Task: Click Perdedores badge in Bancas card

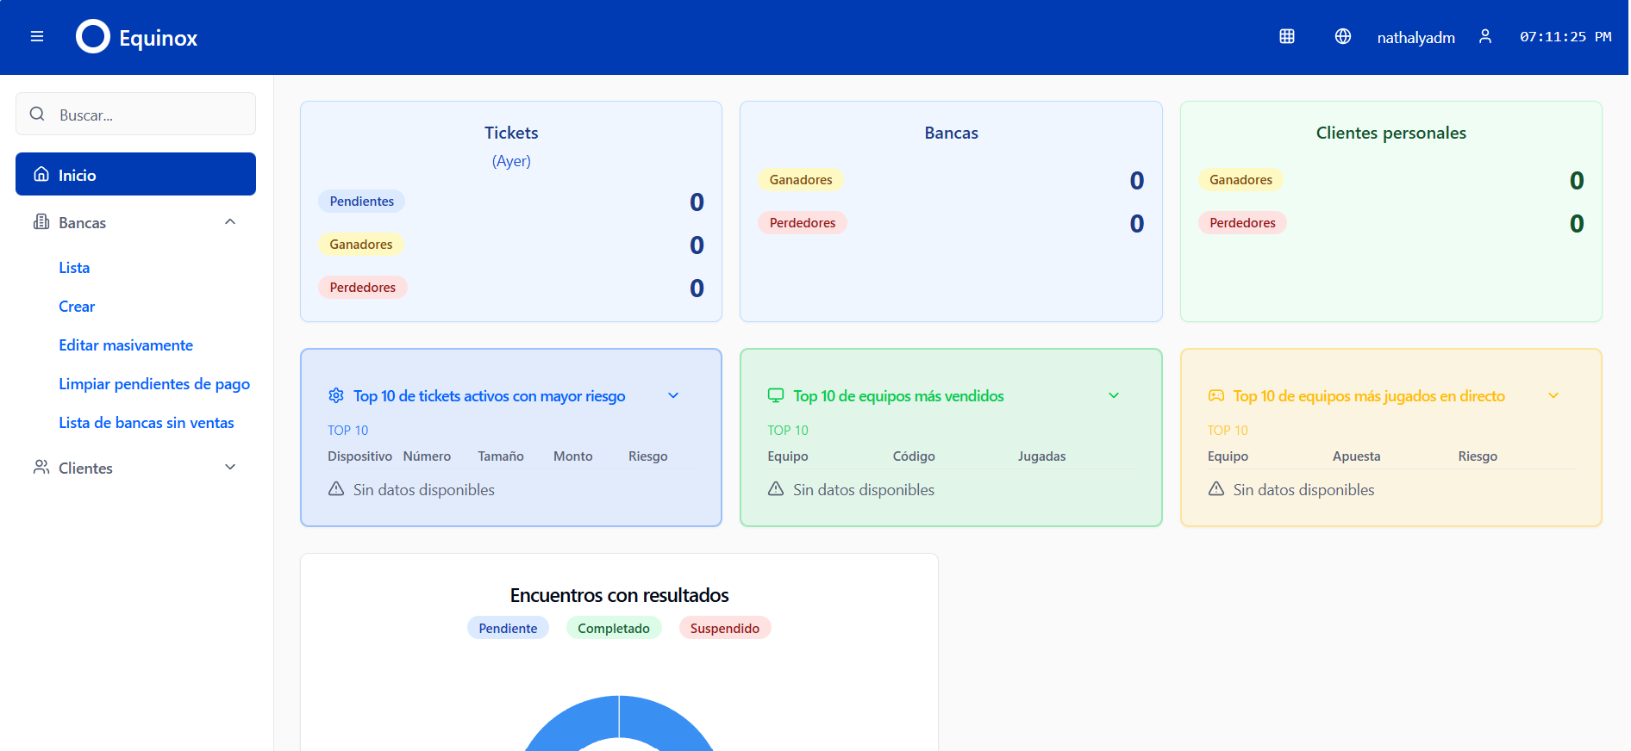Action: pyautogui.click(x=803, y=222)
